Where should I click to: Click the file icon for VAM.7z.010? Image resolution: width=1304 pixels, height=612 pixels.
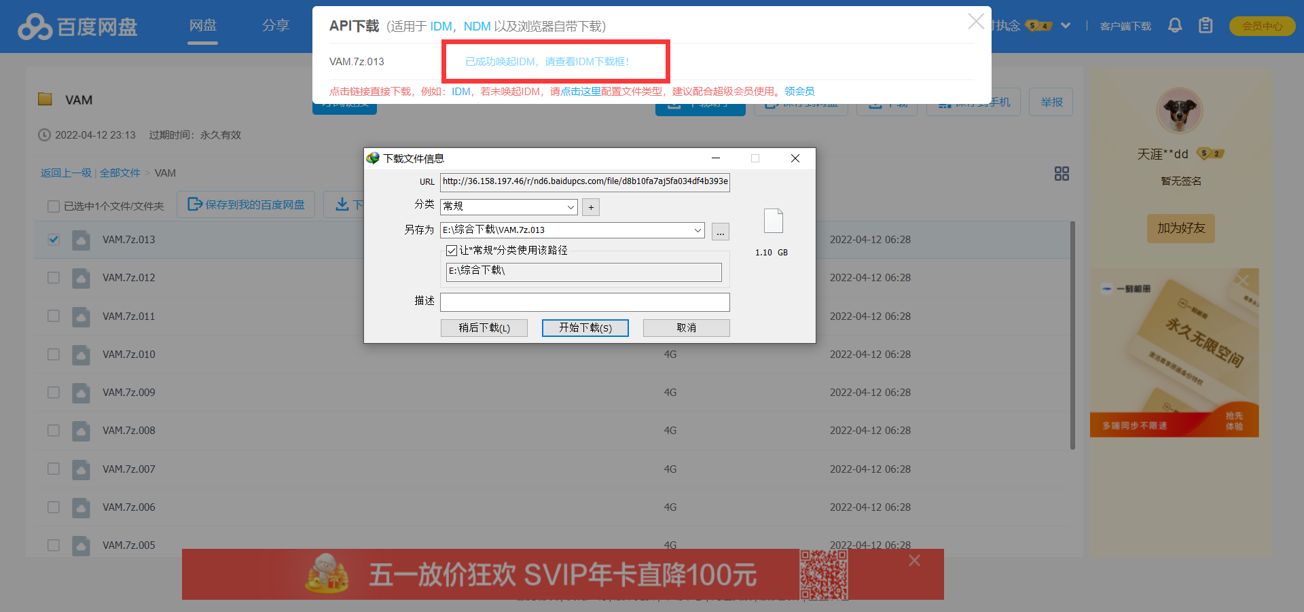click(81, 355)
